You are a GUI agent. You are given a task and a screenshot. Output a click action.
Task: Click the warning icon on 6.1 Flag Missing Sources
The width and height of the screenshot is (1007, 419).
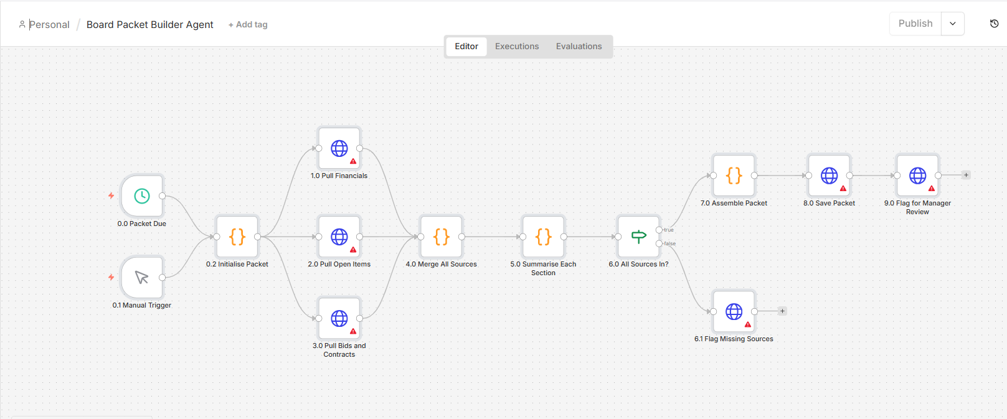point(748,324)
